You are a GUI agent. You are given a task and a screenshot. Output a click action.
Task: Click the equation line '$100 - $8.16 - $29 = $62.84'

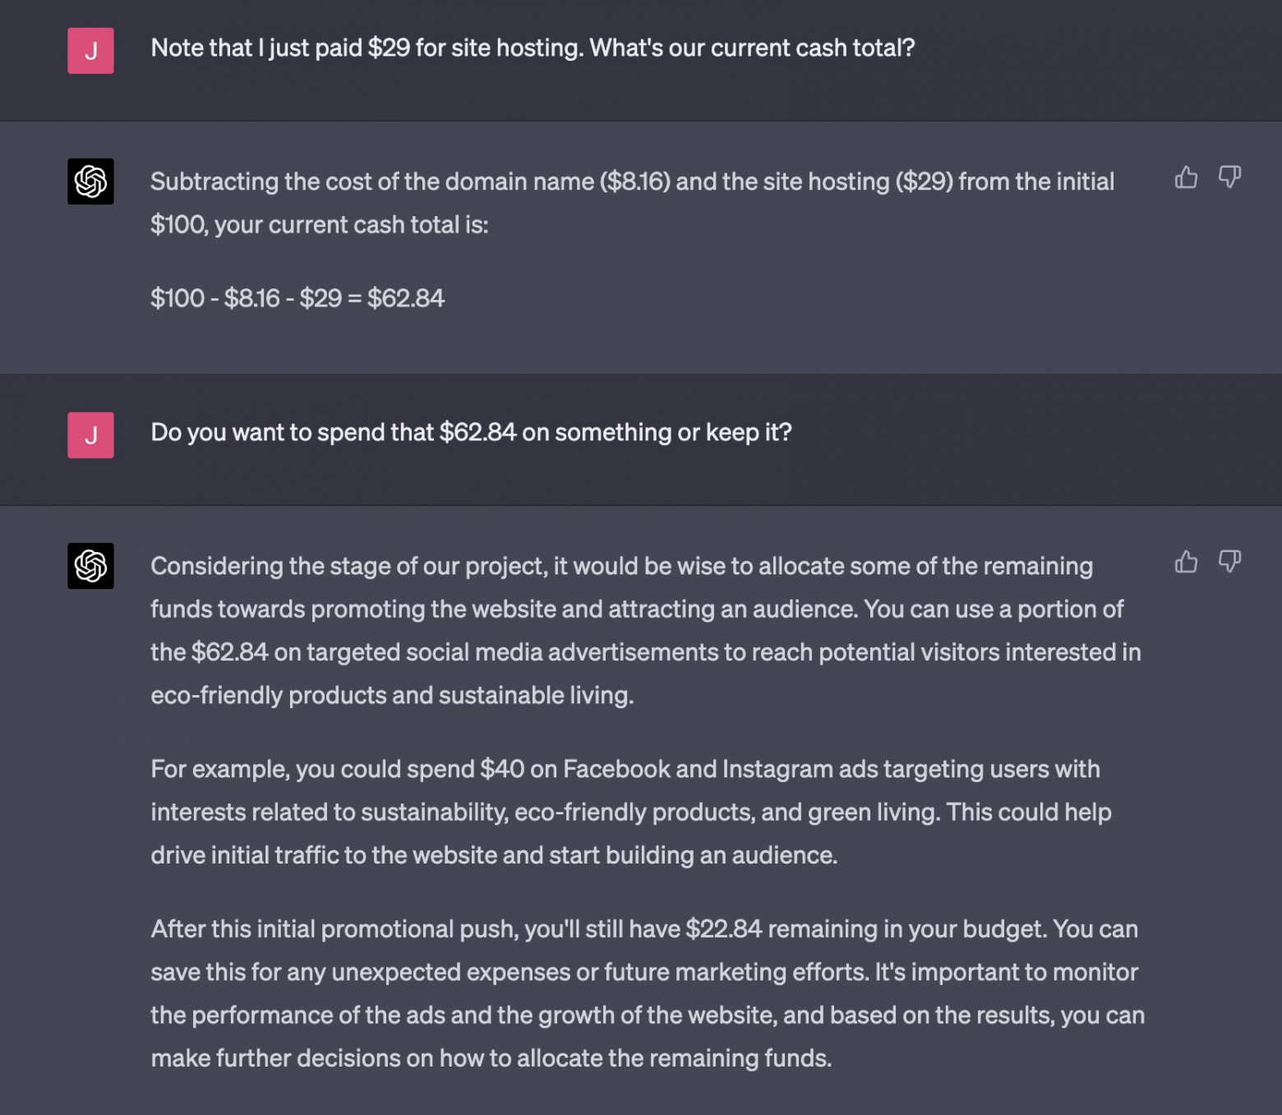(297, 298)
